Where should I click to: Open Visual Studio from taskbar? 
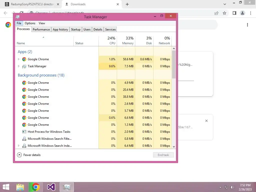click(51, 187)
